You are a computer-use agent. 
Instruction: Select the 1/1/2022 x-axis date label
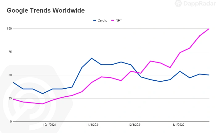tap(178, 125)
